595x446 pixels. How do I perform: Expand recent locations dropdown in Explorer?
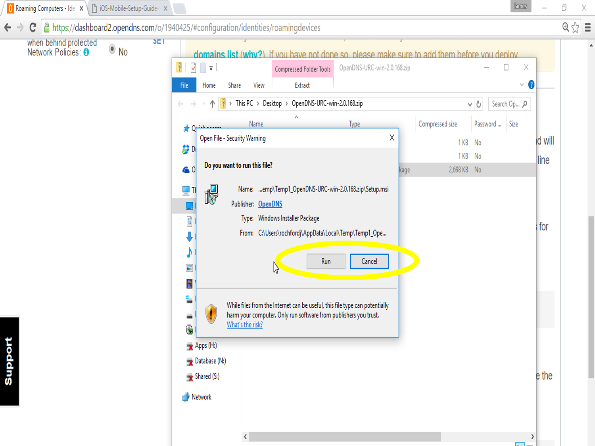pos(203,104)
